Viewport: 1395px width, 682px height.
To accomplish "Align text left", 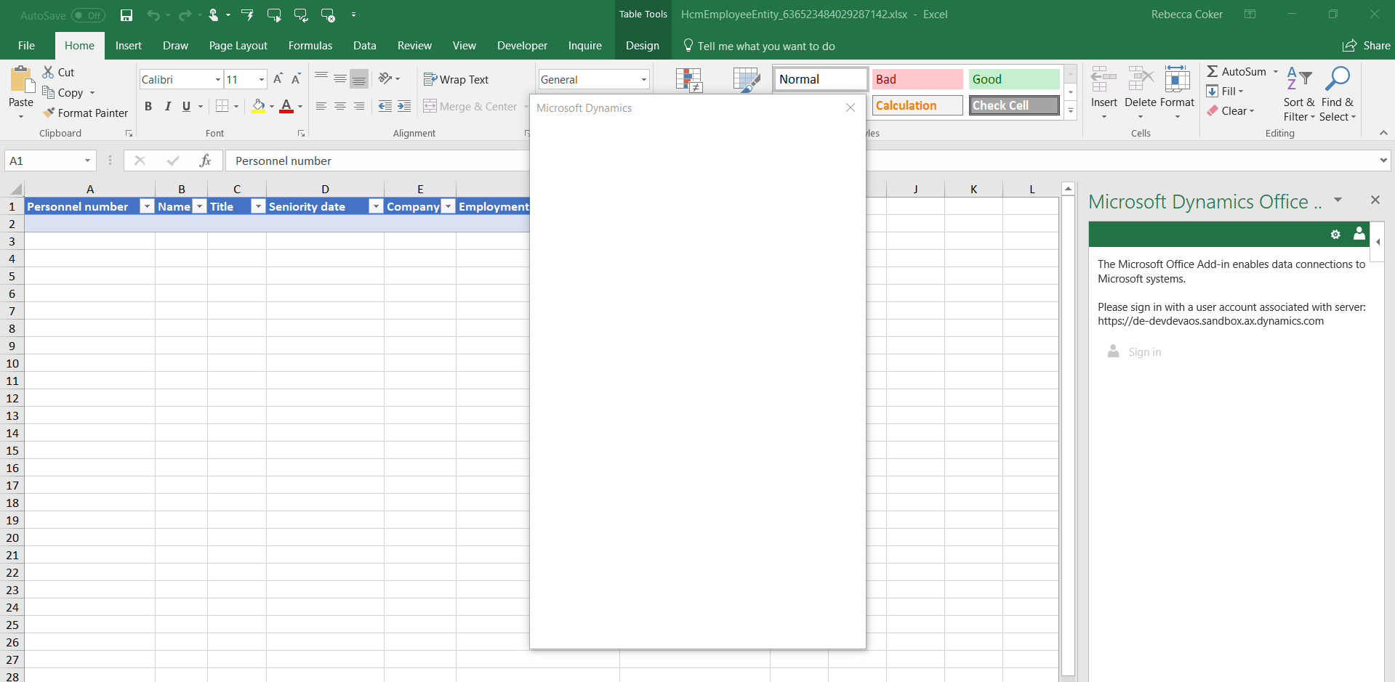I will pos(321,106).
